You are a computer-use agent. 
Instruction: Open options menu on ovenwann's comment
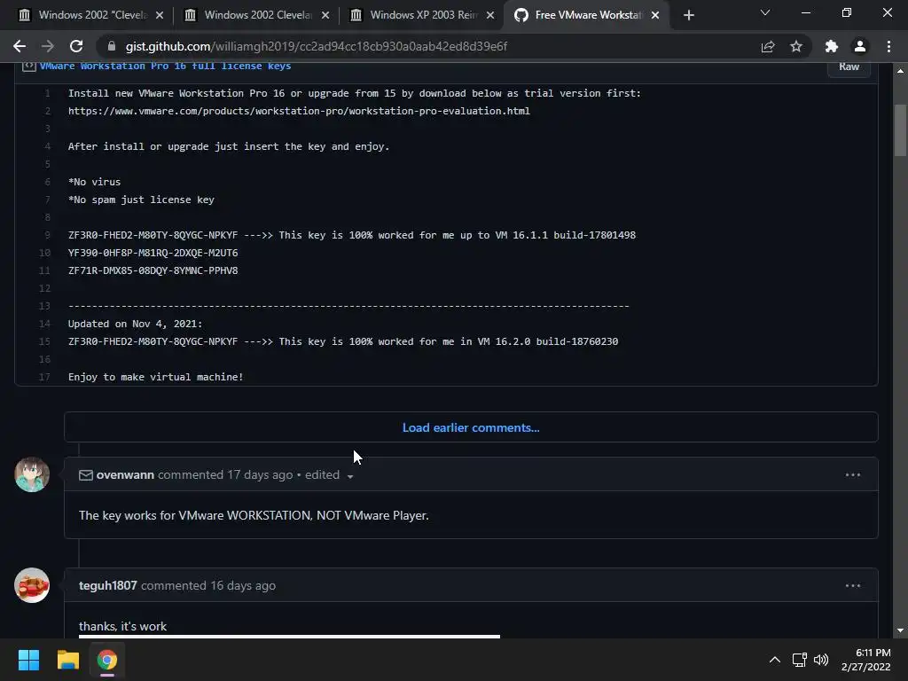(852, 475)
